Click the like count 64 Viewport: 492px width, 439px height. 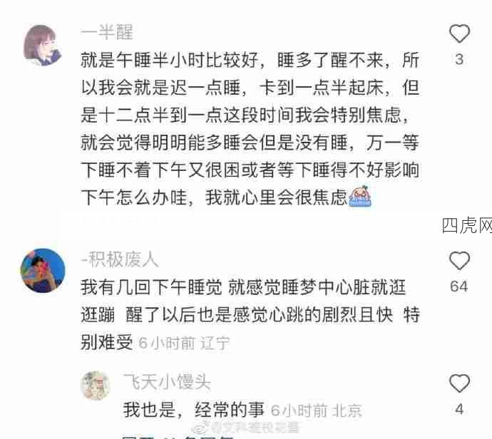pos(458,286)
